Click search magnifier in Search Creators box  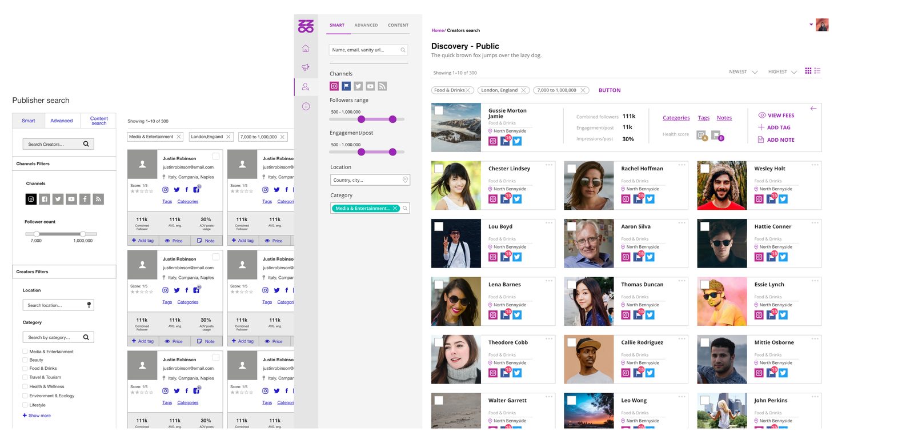(86, 144)
